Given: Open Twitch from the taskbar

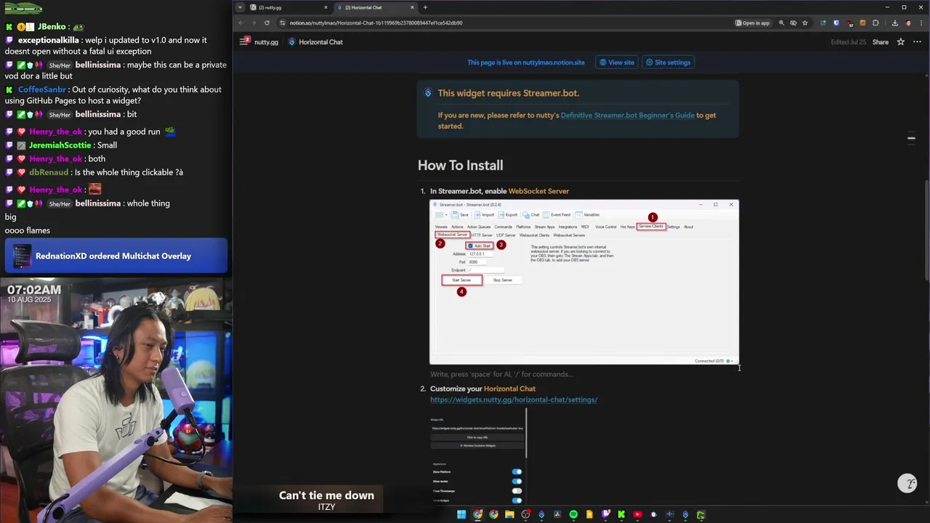Looking at the screenshot, I should point(605,514).
